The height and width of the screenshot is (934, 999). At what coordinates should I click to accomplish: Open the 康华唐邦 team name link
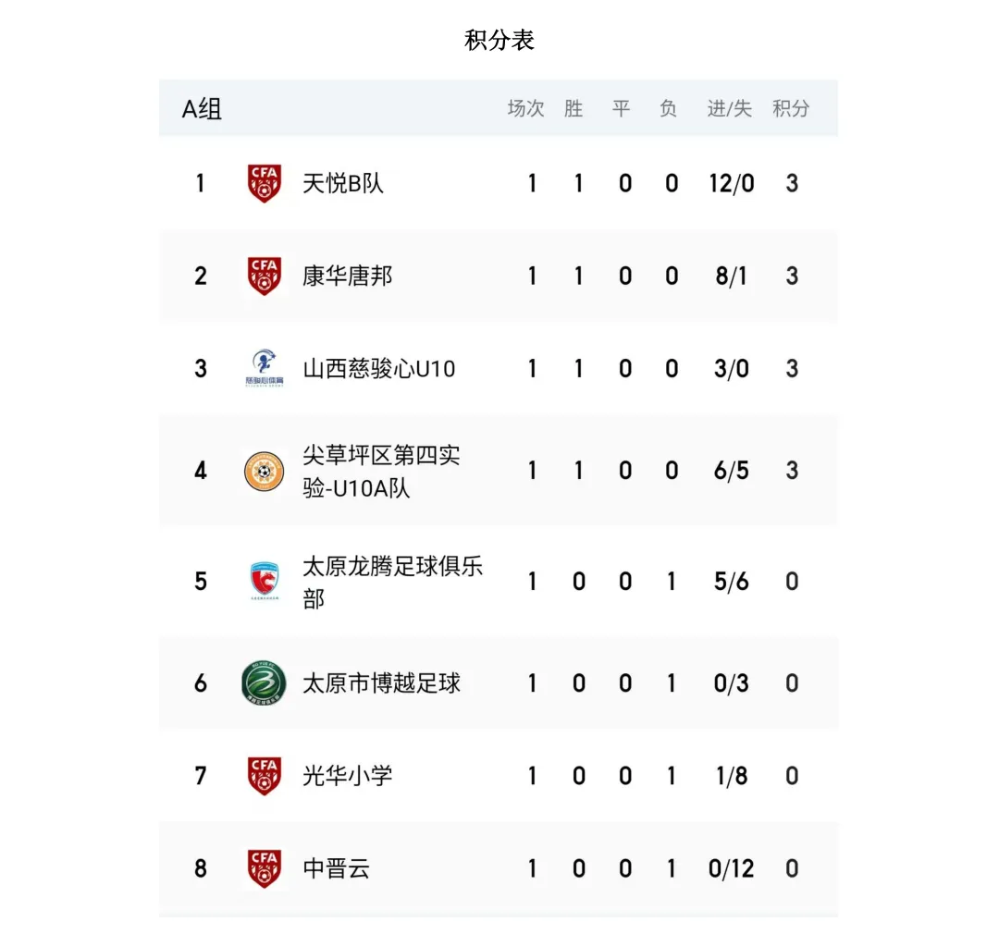348,276
